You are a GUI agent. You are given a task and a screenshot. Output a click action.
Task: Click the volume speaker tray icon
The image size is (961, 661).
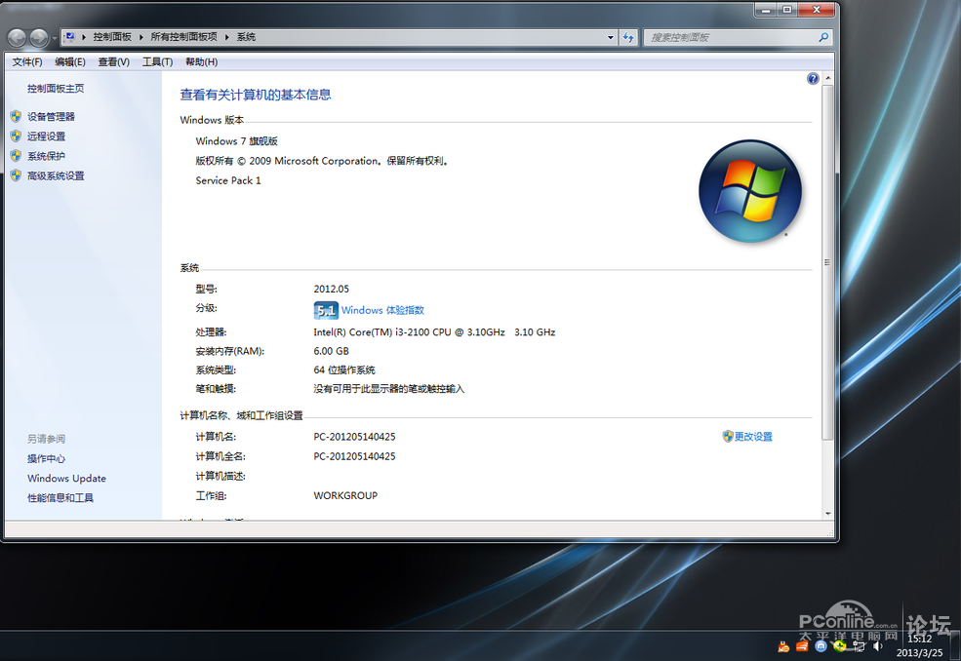(x=878, y=646)
